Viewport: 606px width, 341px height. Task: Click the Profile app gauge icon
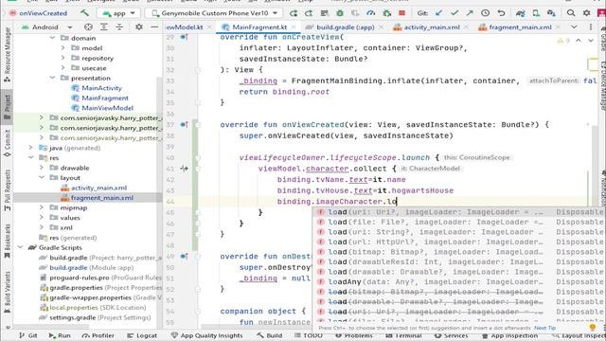(x=370, y=13)
